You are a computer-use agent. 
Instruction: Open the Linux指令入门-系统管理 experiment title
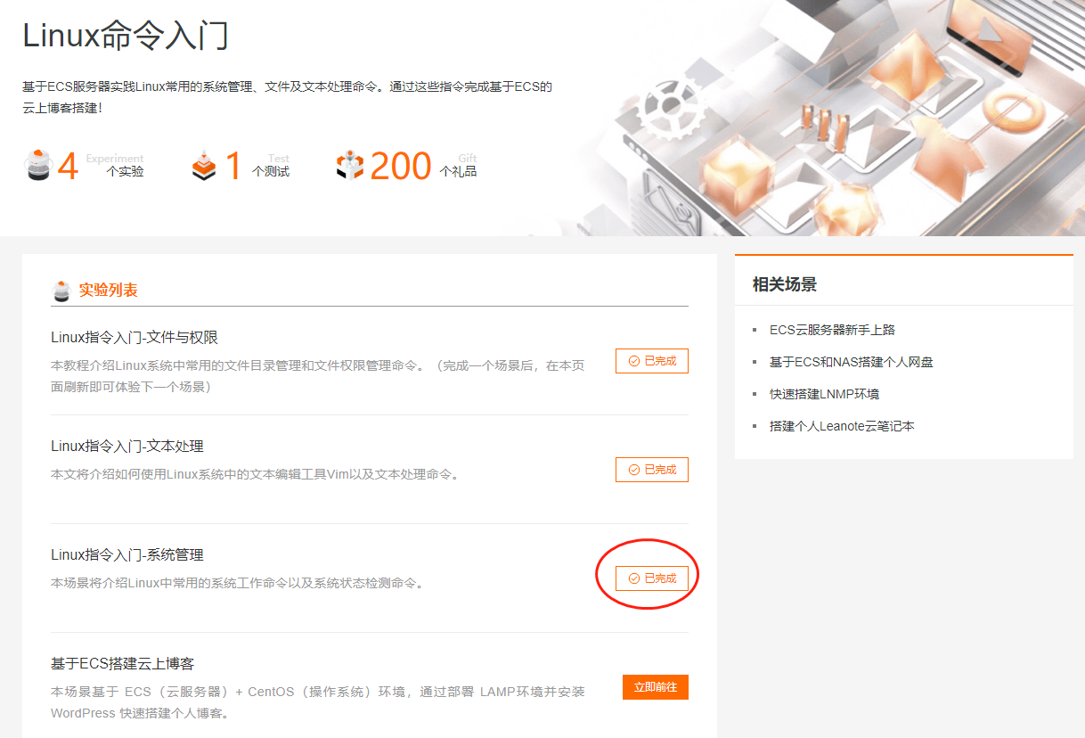[127, 554]
